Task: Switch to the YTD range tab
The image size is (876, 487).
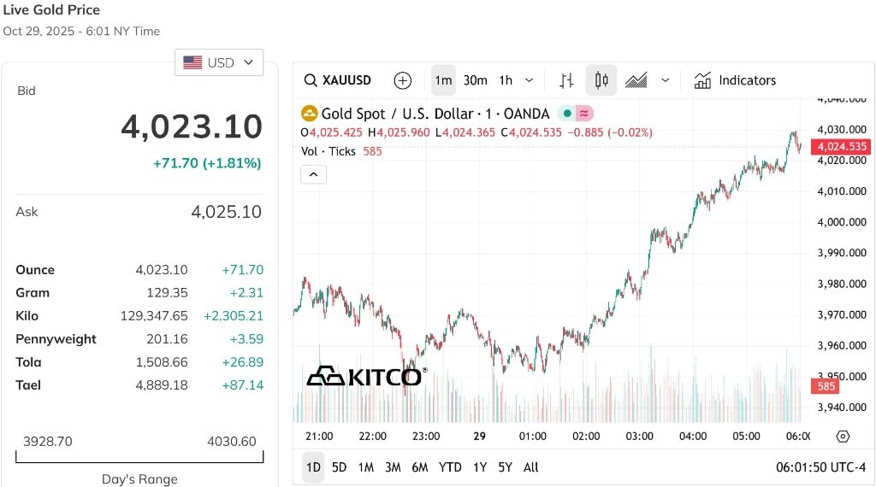Action: [x=450, y=467]
